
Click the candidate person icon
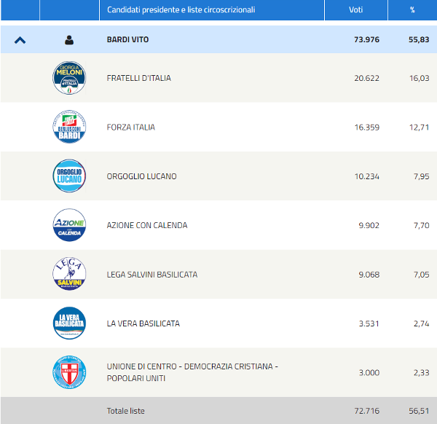coord(69,39)
